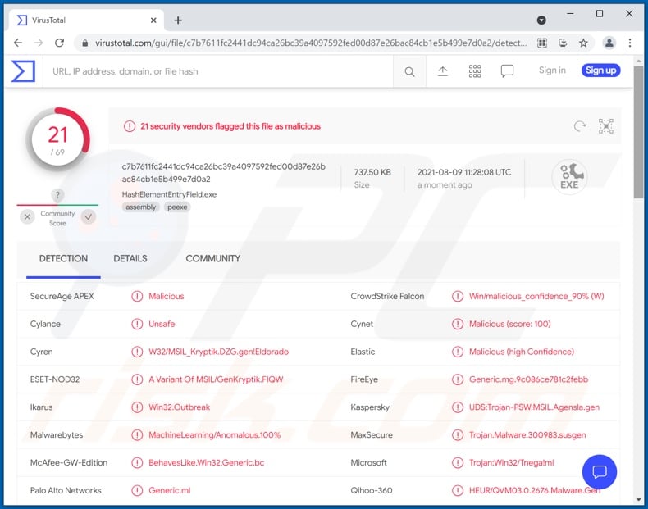Click the assembly tag
The width and height of the screenshot is (648, 509).
[x=140, y=207]
